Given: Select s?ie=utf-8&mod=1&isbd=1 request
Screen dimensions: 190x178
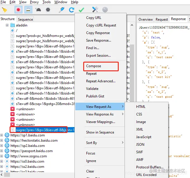Looking at the screenshot, I should tap(45, 99).
